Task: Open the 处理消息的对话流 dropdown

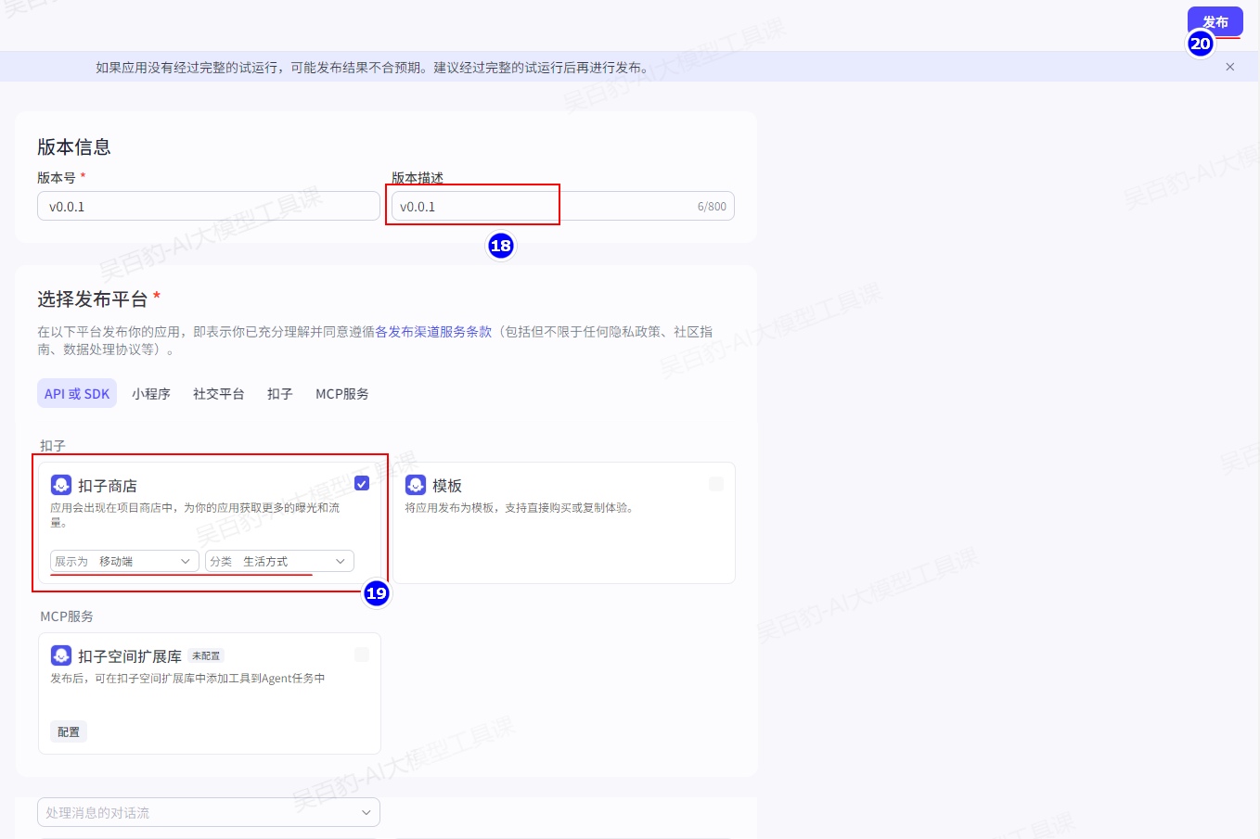Action: tap(208, 812)
